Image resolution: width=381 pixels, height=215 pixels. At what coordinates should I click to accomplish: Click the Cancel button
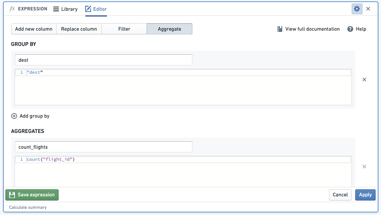point(340,195)
